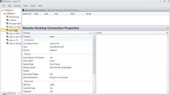
Task: Click the Royal TS app icon in title bar
Action: tap(1, 1)
